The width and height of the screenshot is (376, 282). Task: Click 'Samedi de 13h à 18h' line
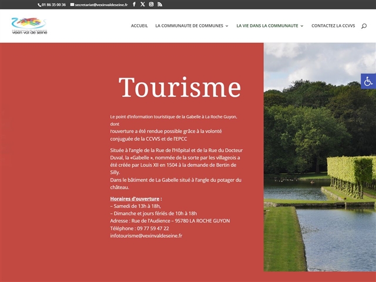click(136, 206)
